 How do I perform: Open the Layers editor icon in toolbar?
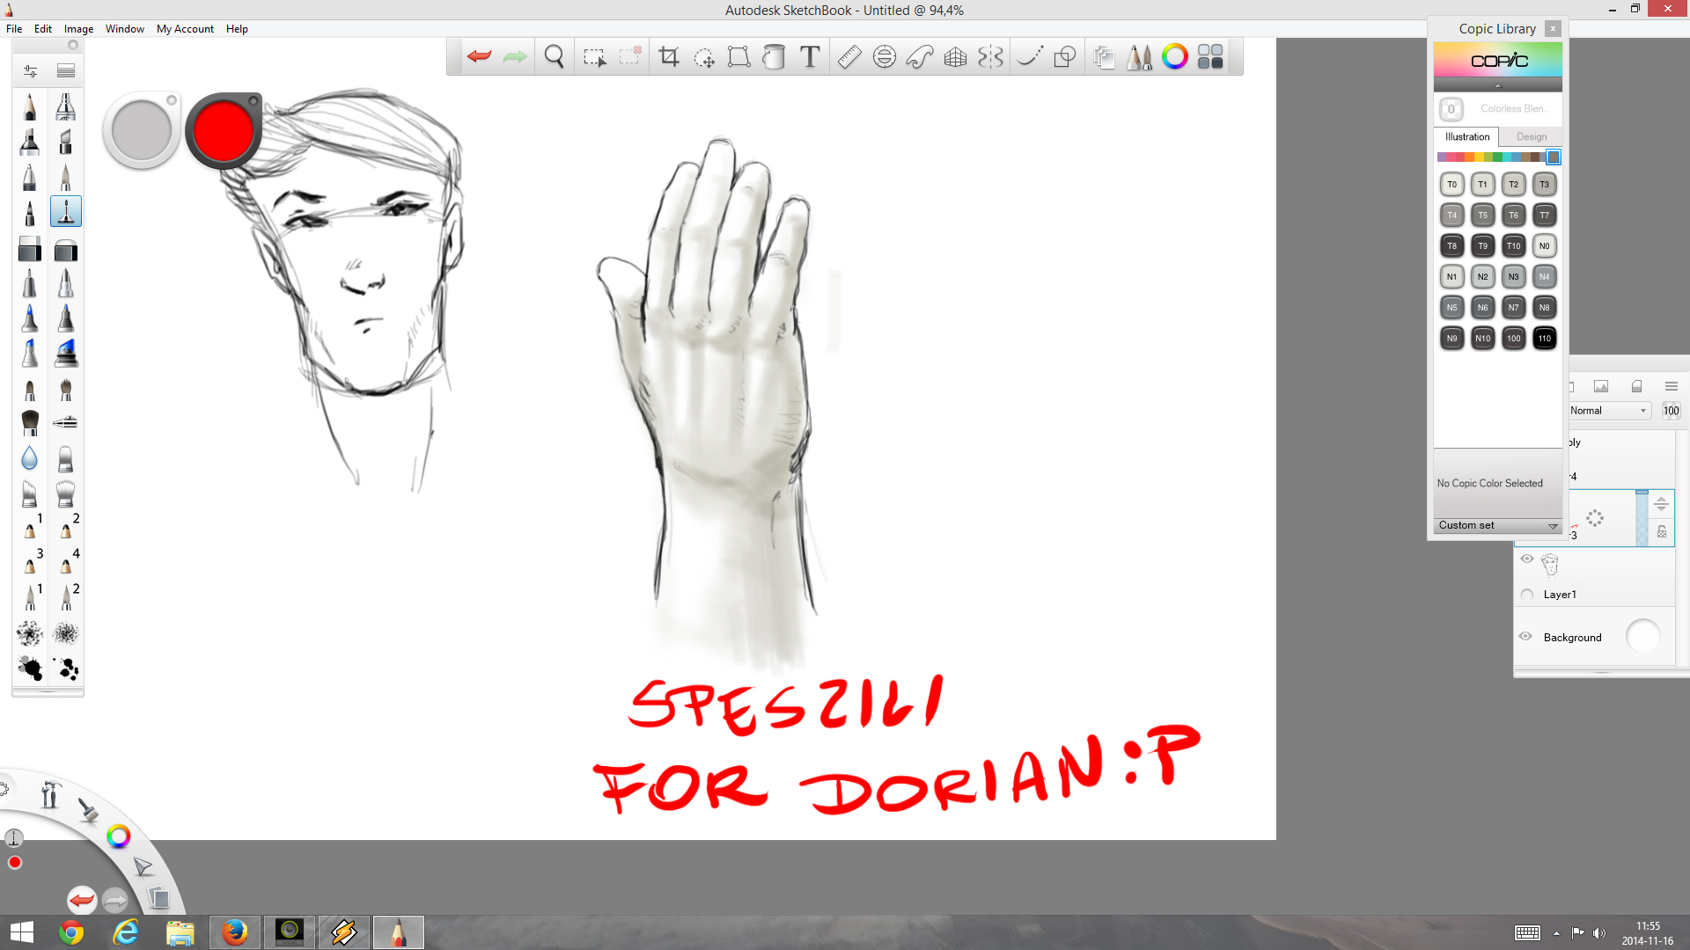coord(1104,57)
